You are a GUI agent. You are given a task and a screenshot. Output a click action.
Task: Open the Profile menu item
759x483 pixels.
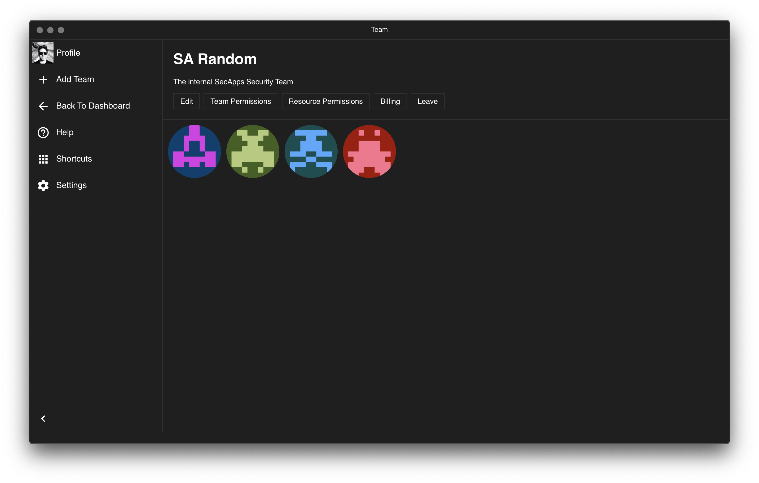pyautogui.click(x=68, y=53)
